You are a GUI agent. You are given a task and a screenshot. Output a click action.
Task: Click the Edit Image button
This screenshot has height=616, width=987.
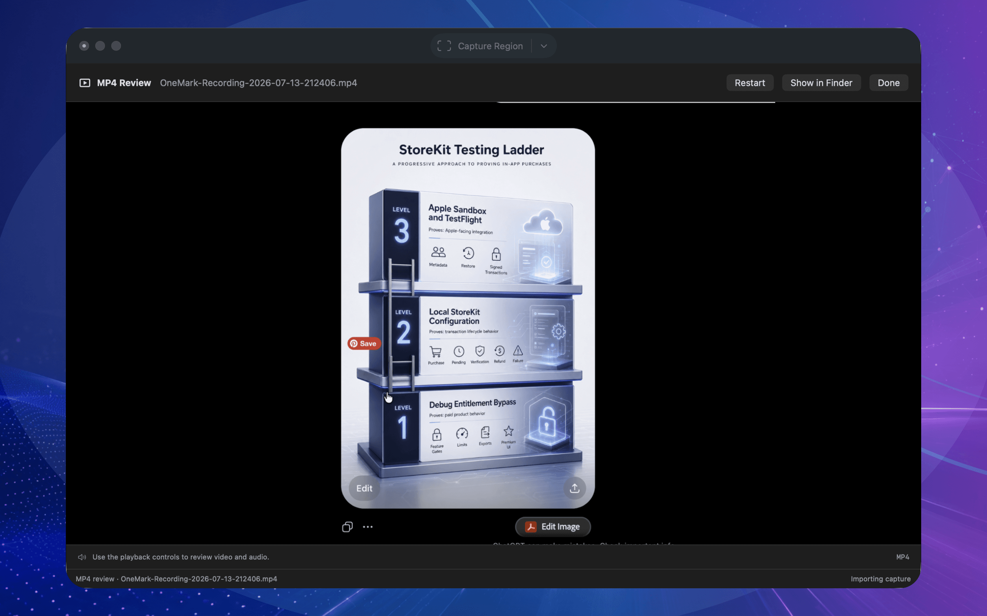[x=553, y=527]
